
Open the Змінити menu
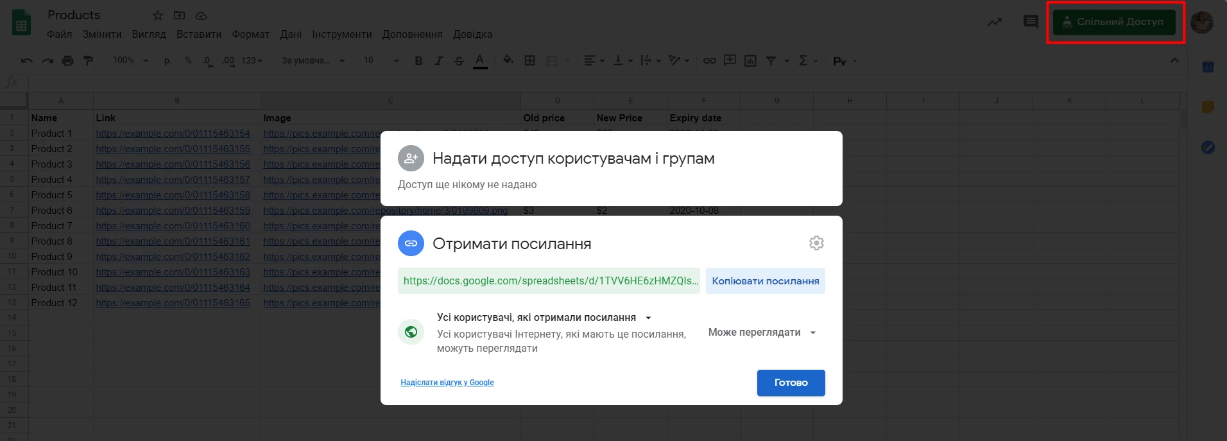102,34
